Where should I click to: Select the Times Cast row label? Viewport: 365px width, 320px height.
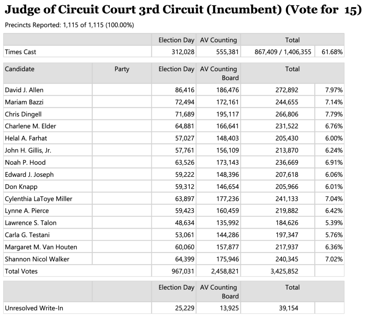pyautogui.click(x=21, y=52)
